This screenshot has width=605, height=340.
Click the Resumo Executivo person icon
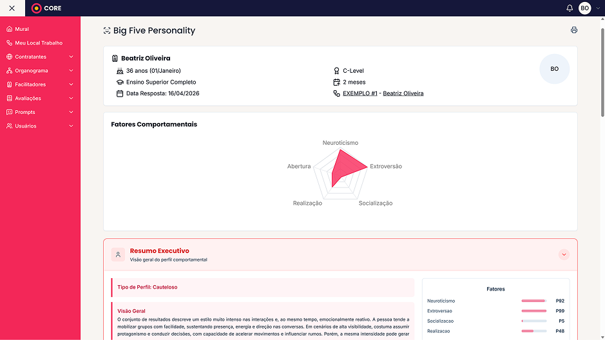pyautogui.click(x=118, y=254)
